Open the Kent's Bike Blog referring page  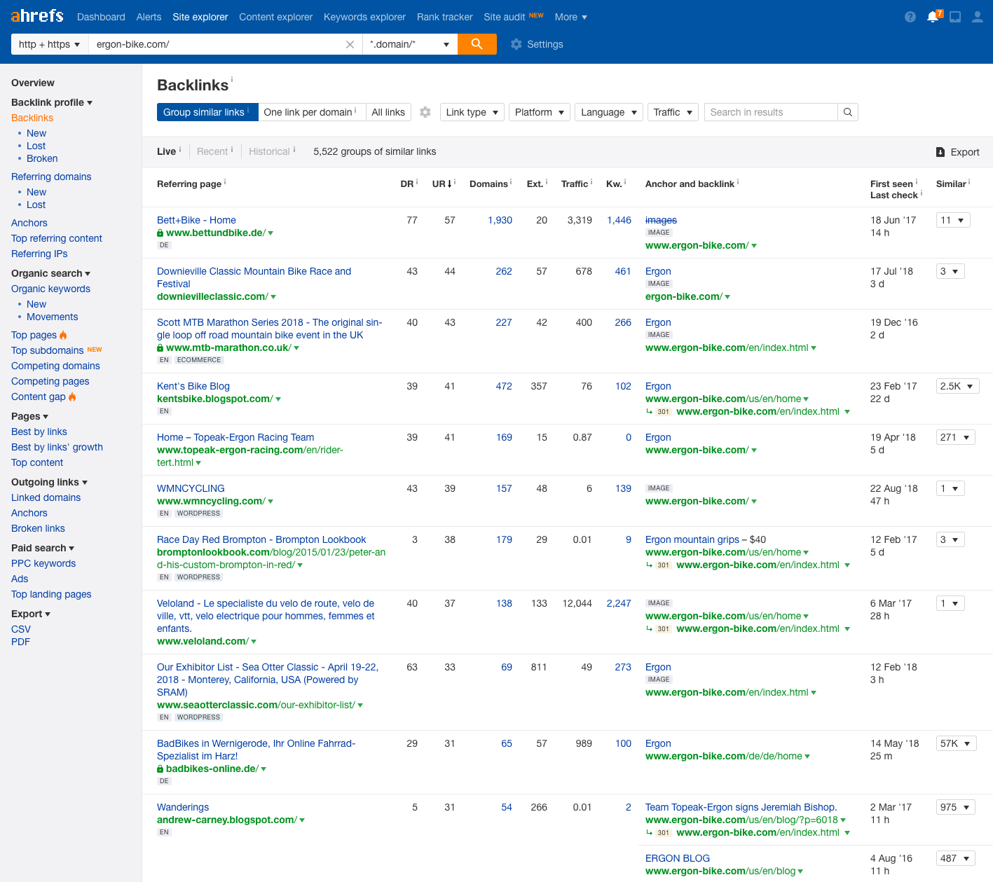(193, 386)
